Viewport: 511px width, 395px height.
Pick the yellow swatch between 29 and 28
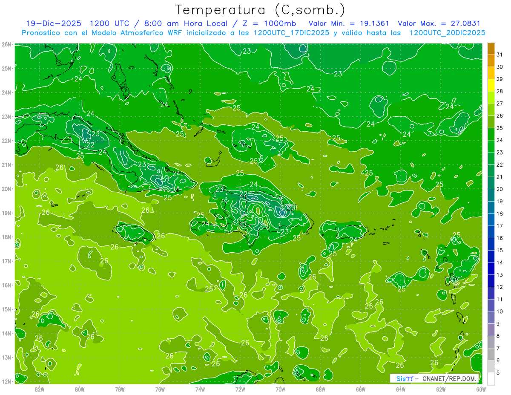click(491, 85)
